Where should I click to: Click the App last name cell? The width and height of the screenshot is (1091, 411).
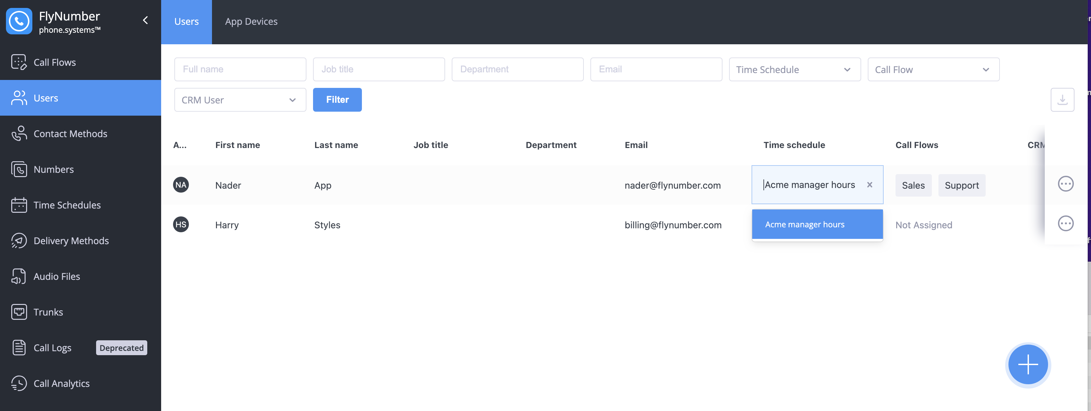[x=323, y=185]
